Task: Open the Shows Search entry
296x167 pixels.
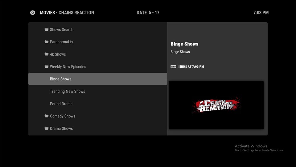Action: 98,30
